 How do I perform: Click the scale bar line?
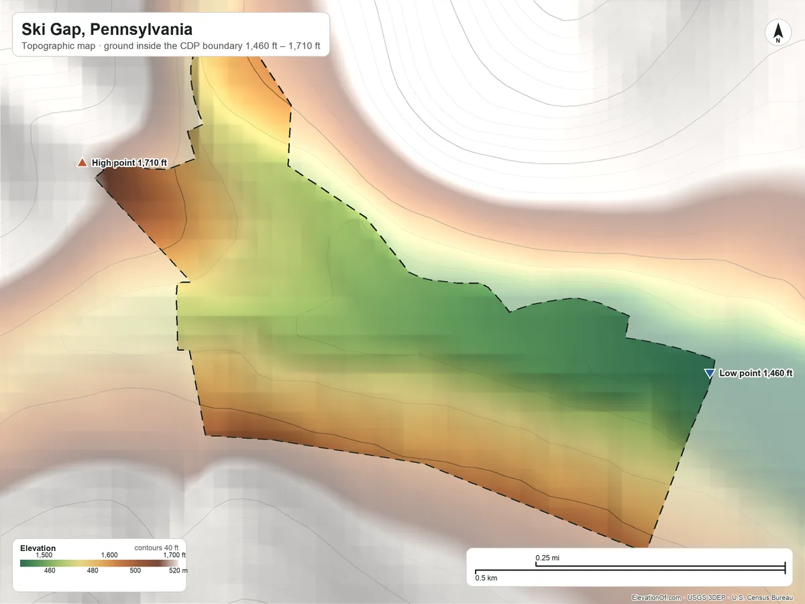(x=630, y=570)
